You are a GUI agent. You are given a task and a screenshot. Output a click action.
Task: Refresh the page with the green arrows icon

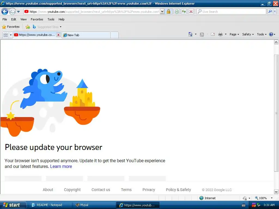pyautogui.click(x=184, y=11)
